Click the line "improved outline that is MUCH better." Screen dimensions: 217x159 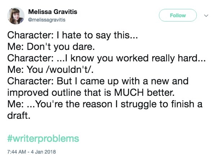[x=91, y=93]
